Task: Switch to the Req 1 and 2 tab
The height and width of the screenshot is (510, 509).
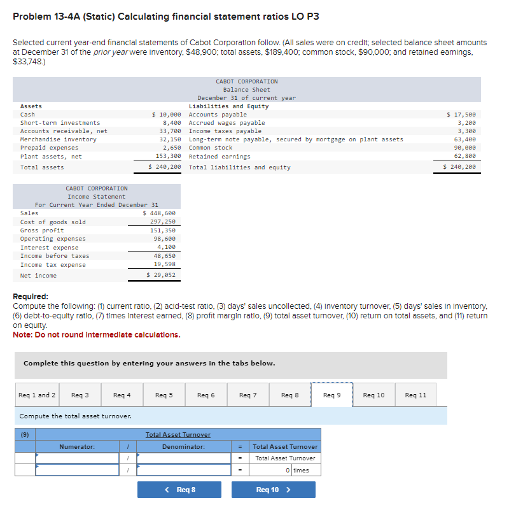Action: click(36, 395)
